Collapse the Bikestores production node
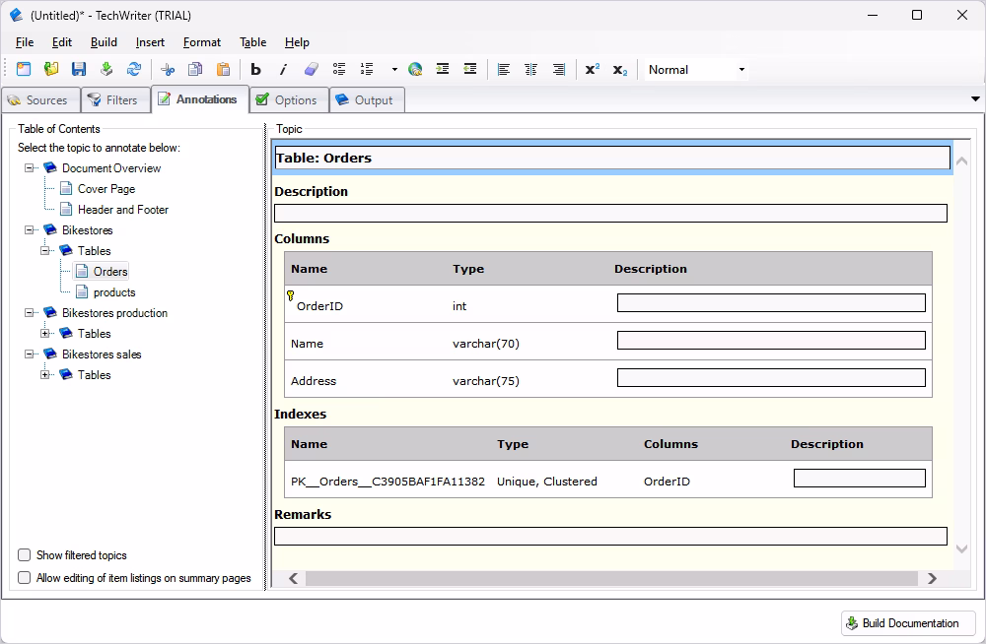This screenshot has width=986, height=644. [29, 313]
